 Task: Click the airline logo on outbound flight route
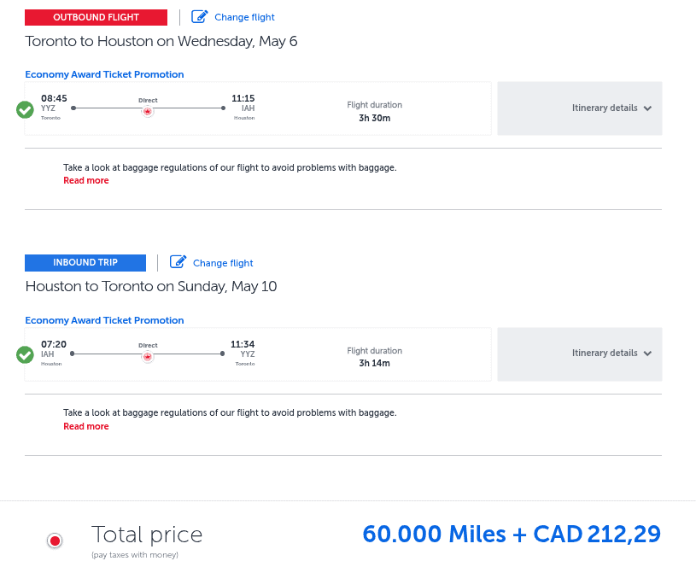pyautogui.click(x=148, y=111)
